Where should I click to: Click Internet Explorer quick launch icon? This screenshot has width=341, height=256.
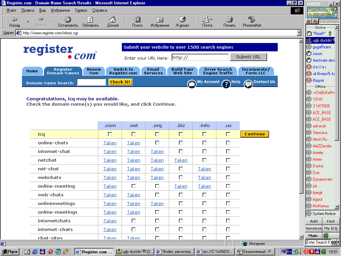(x=35, y=252)
